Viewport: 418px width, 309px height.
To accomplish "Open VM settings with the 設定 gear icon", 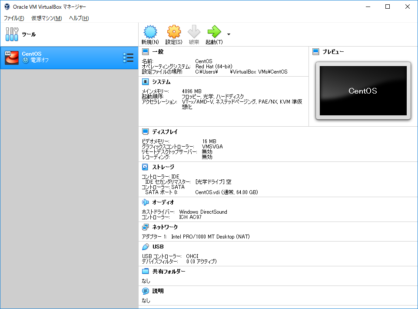I will tap(173, 34).
